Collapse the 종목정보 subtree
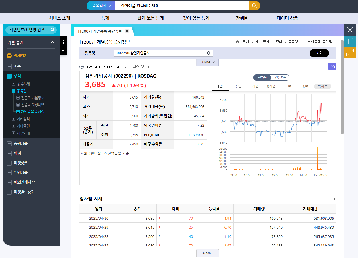Screen dimensions: 358x258 coord(13,91)
